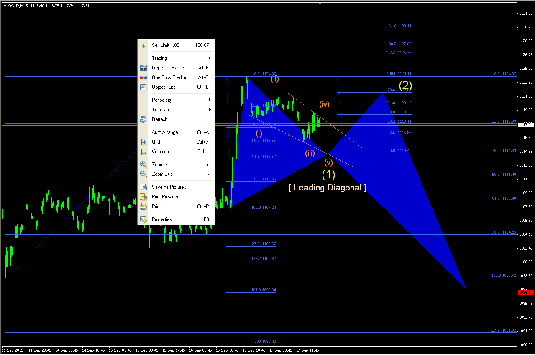Viewport: 535px width, 355px height.
Task: Select the orange (iii) wave label
Action: pyautogui.click(x=310, y=153)
